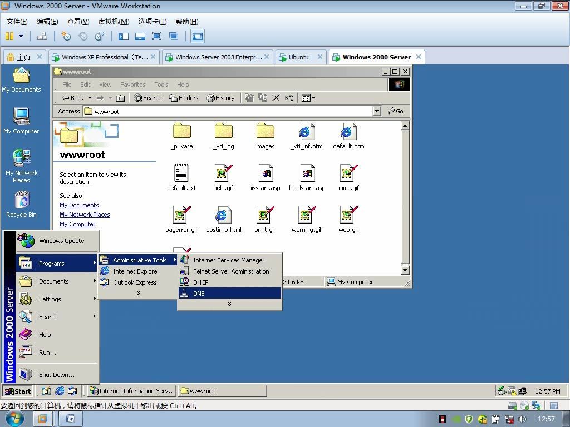This screenshot has width=570, height=427.
Task: Open DHCP from Administrative Tools
Action: tap(230, 282)
